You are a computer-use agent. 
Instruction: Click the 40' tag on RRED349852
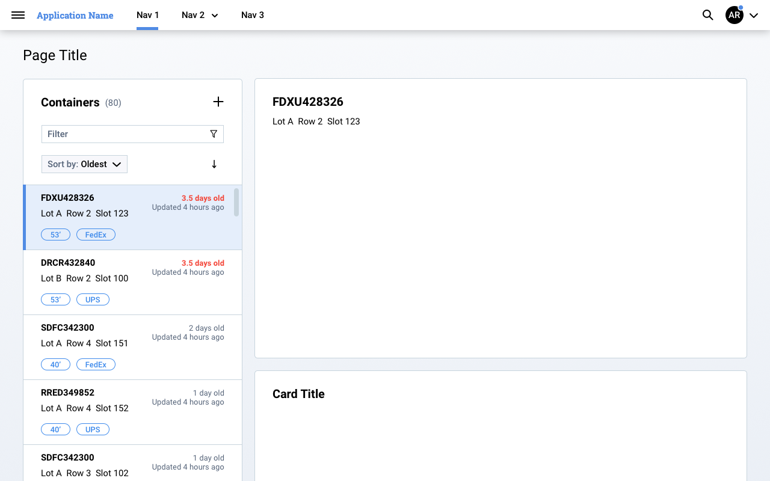point(55,429)
